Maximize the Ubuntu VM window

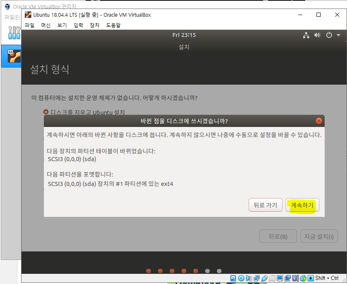point(319,15)
